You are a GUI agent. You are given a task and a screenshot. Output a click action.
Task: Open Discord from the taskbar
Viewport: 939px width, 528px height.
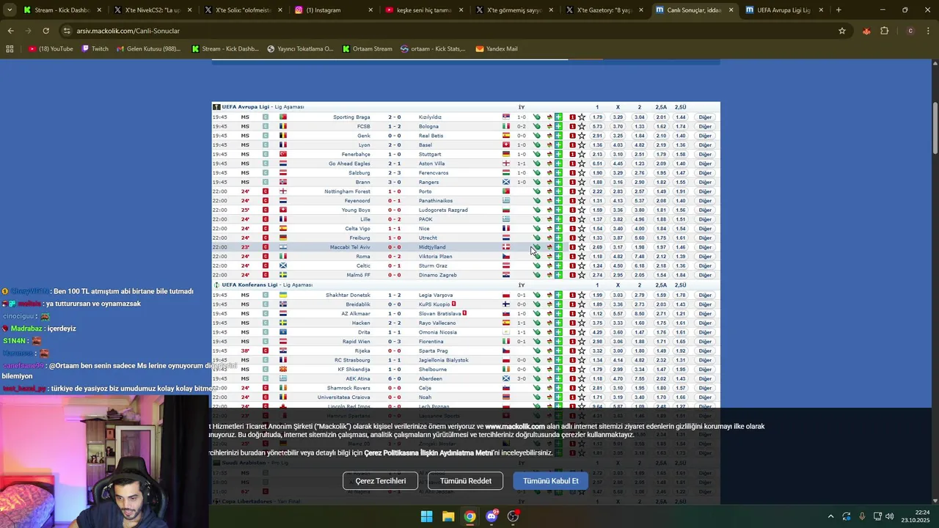pos(492,516)
